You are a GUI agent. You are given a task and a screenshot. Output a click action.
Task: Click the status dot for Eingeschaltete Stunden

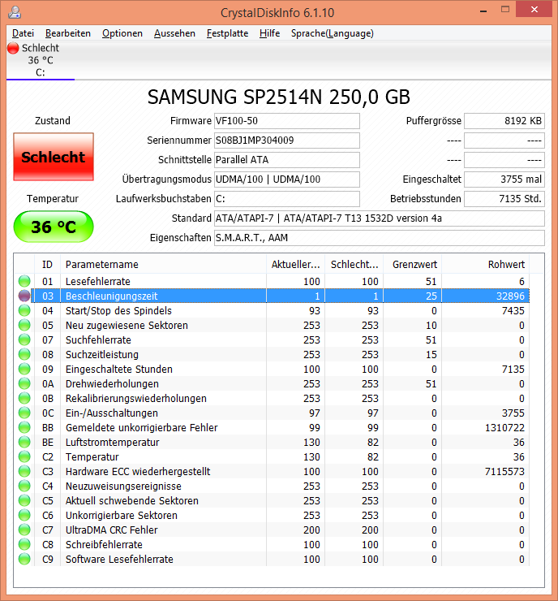[x=24, y=369]
